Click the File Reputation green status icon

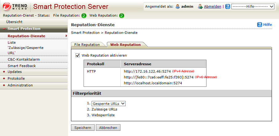(84, 15)
